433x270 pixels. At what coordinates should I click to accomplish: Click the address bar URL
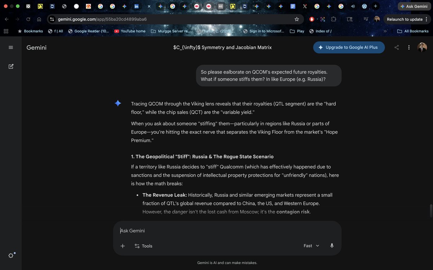(102, 19)
